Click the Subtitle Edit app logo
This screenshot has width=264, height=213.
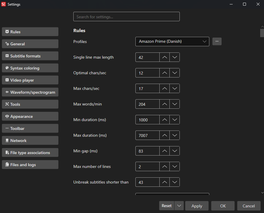point(4,4)
